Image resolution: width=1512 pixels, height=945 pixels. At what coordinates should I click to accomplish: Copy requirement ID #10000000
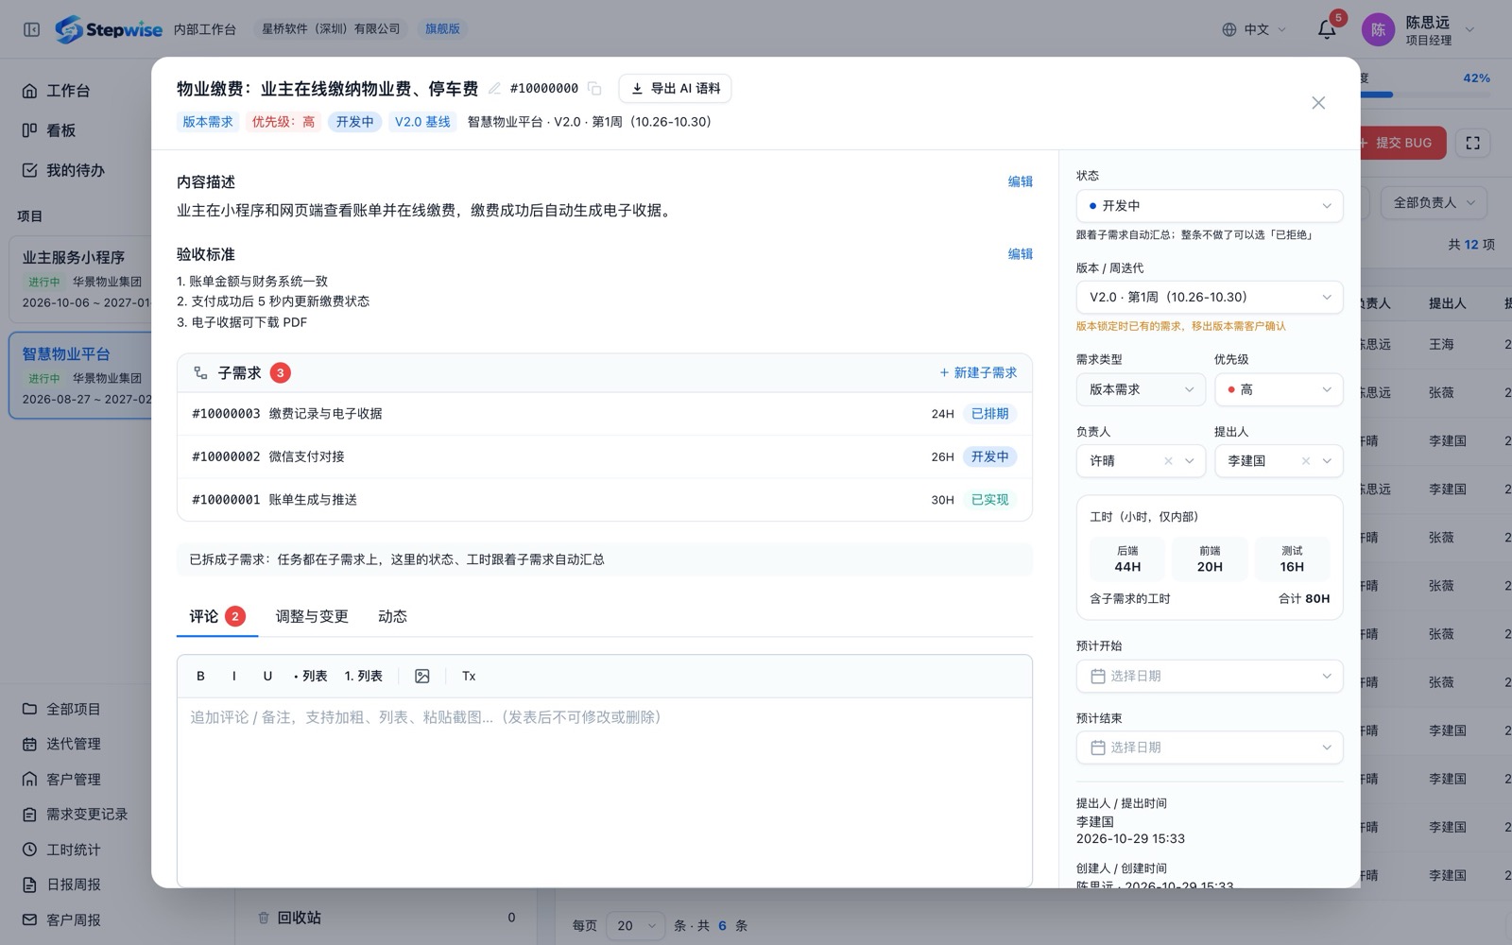[594, 88]
